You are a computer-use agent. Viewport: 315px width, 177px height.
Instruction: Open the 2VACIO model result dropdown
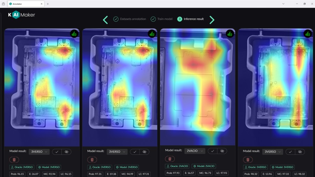click(195, 151)
